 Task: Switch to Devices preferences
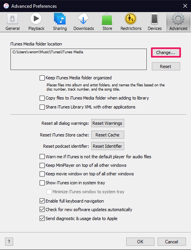pos(155,22)
